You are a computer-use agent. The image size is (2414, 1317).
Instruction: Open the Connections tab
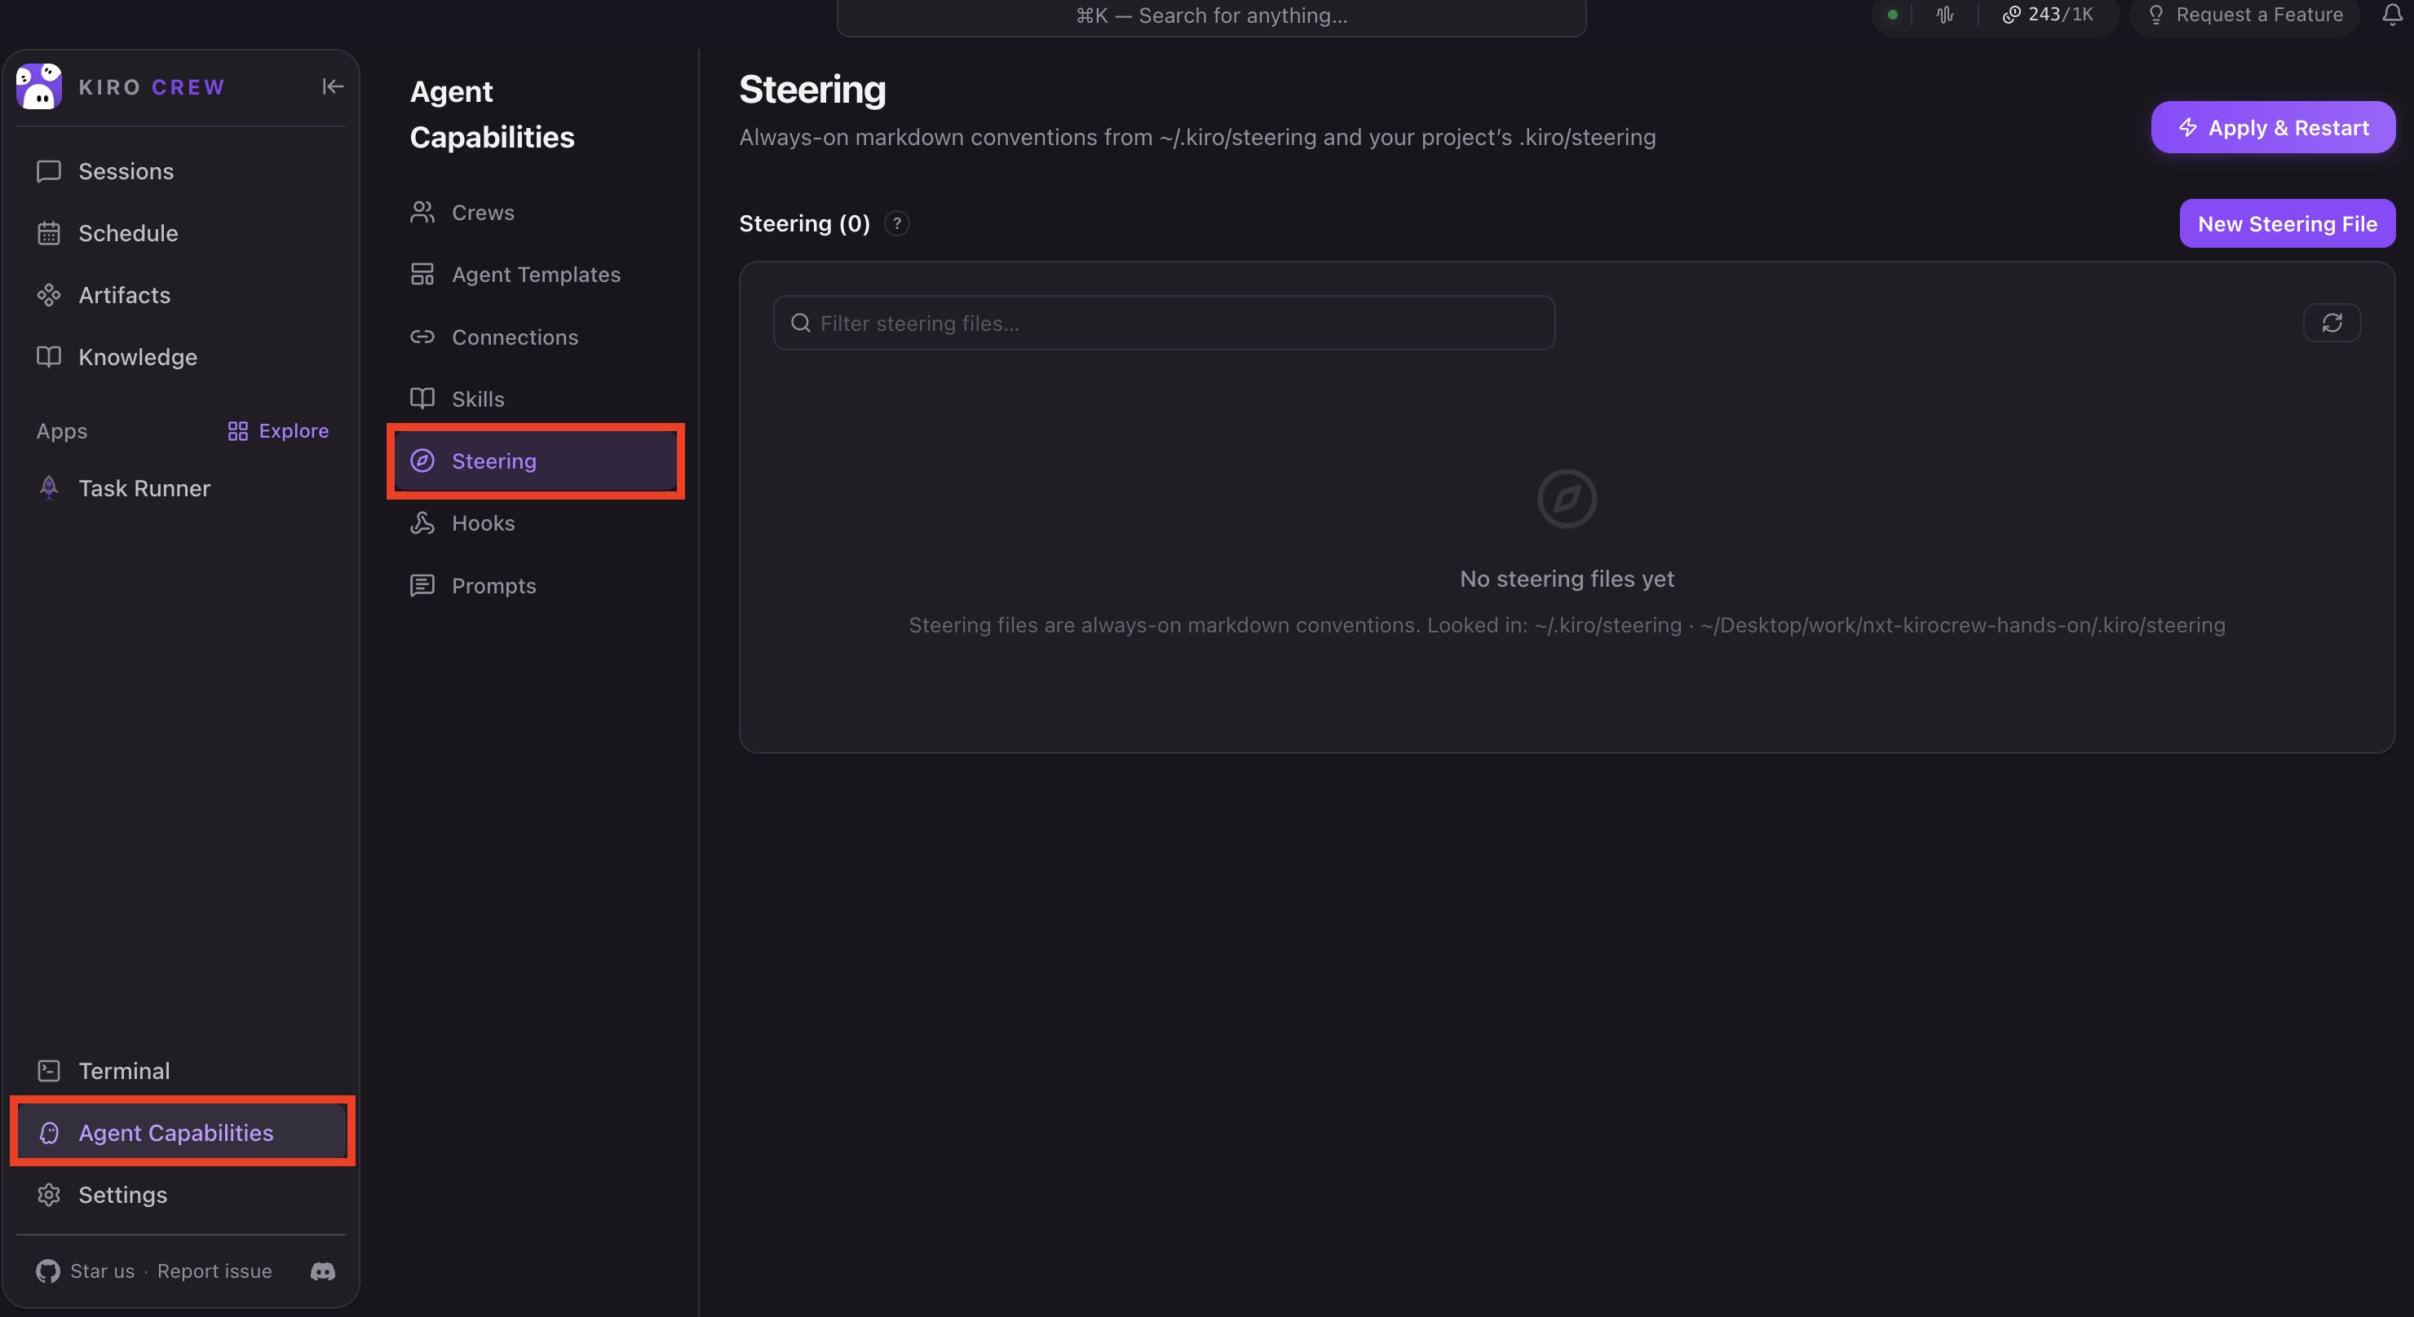[x=535, y=337]
